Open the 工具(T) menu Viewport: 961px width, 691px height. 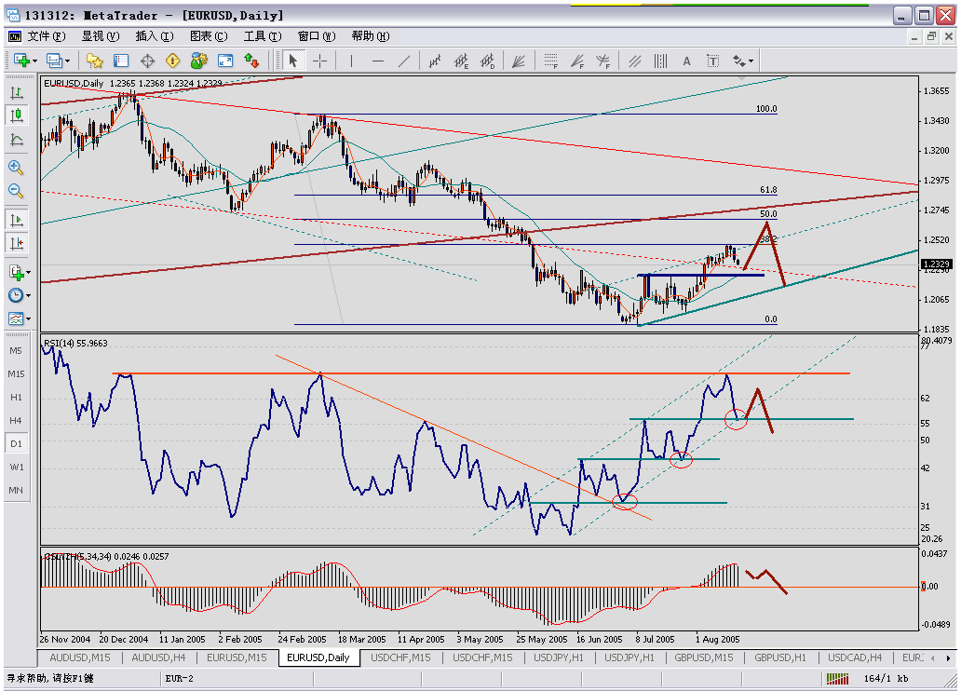tap(262, 36)
